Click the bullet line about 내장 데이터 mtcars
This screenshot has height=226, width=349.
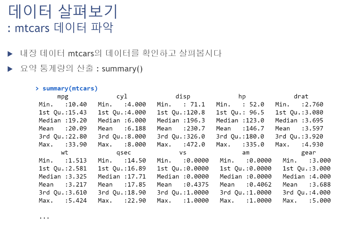(121, 53)
